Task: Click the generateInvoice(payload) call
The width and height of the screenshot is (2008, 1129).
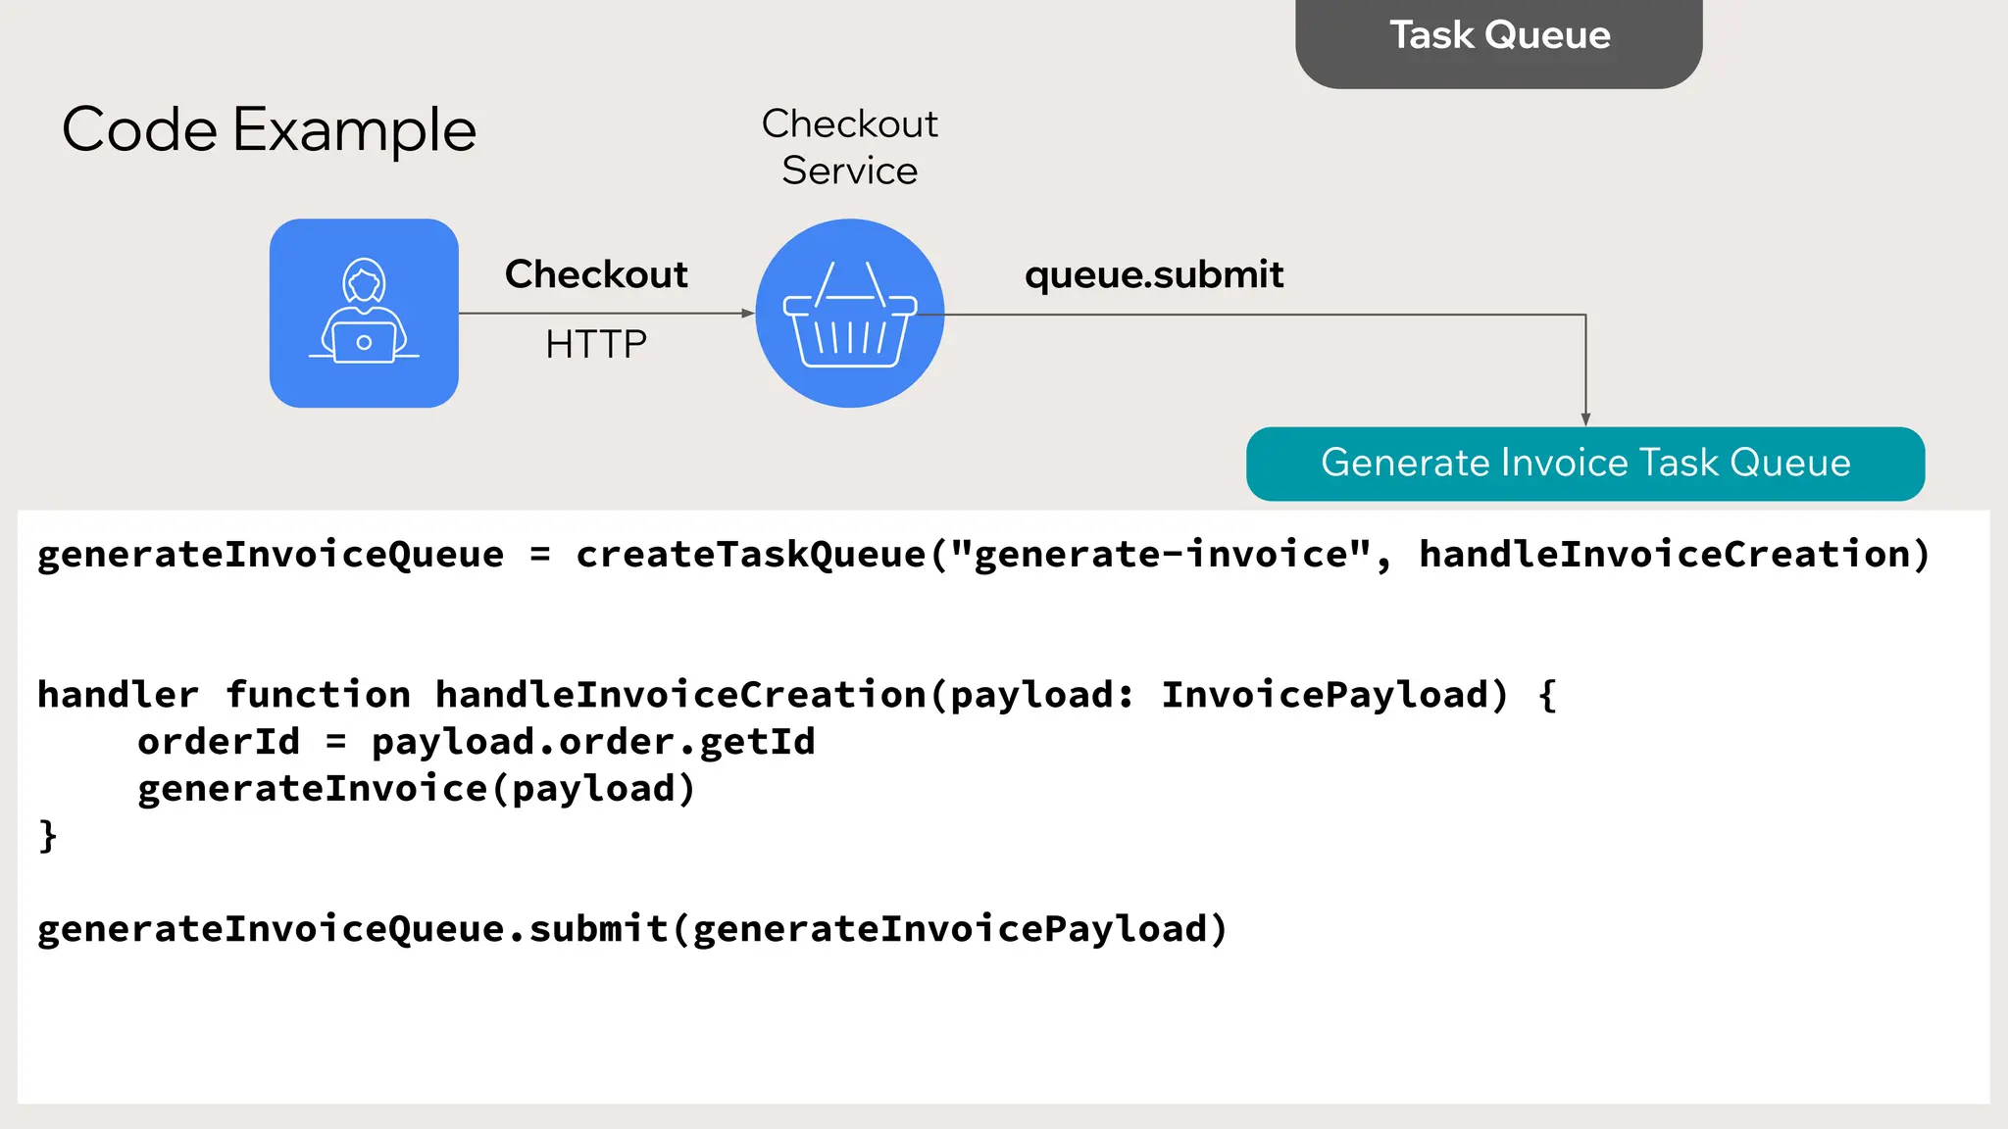Action: (416, 789)
